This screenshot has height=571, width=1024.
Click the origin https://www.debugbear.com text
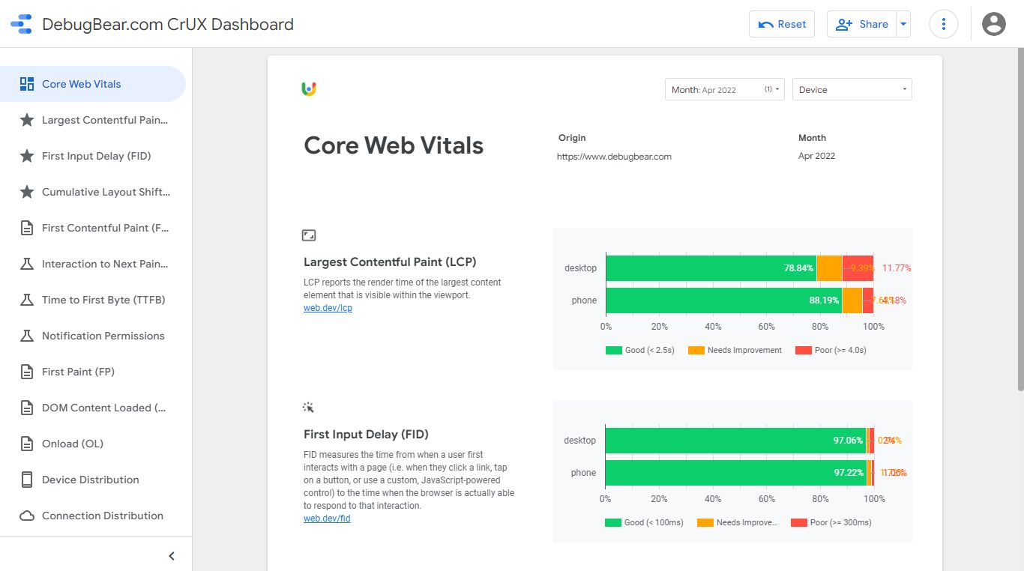click(614, 157)
